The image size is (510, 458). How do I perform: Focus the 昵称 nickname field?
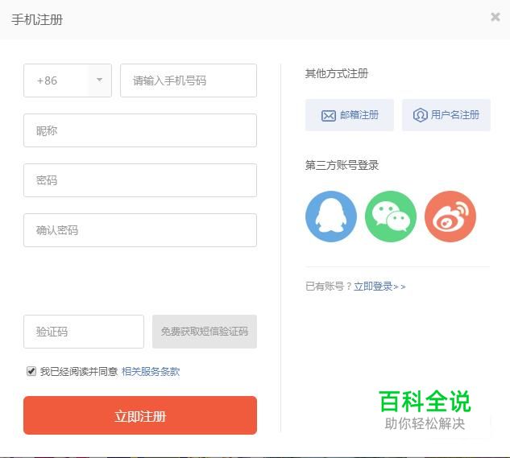coord(140,130)
